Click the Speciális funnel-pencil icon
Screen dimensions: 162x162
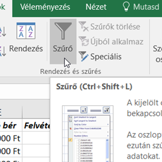pyautogui.click(x=84, y=57)
